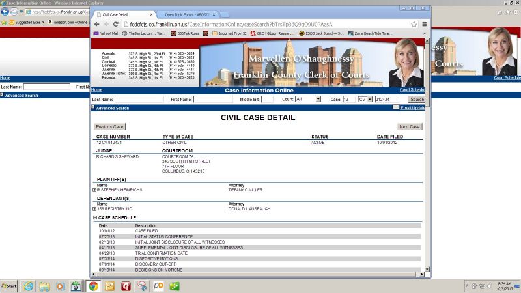The height and width of the screenshot is (293, 521).
Task: Click the Previous Case button
Action: tap(109, 126)
